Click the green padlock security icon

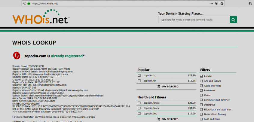[29, 4]
